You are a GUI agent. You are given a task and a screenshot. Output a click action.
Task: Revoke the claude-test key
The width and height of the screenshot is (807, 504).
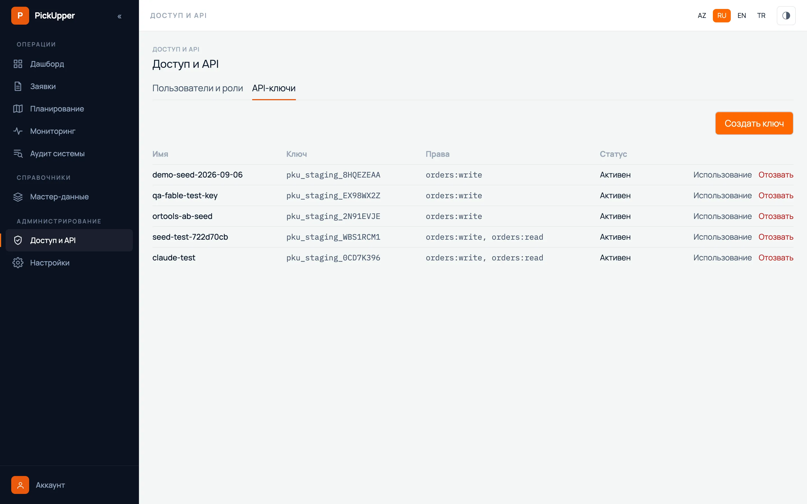pyautogui.click(x=776, y=258)
